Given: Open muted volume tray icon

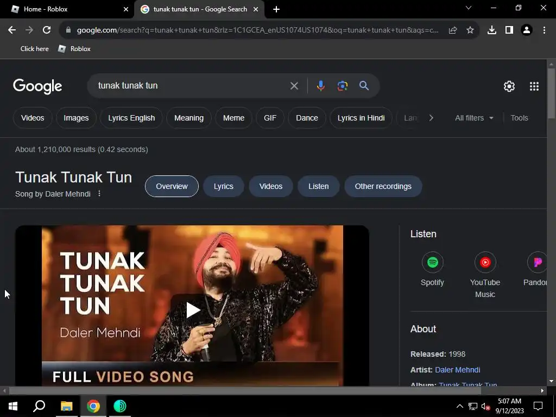Looking at the screenshot, I should click(485, 406).
